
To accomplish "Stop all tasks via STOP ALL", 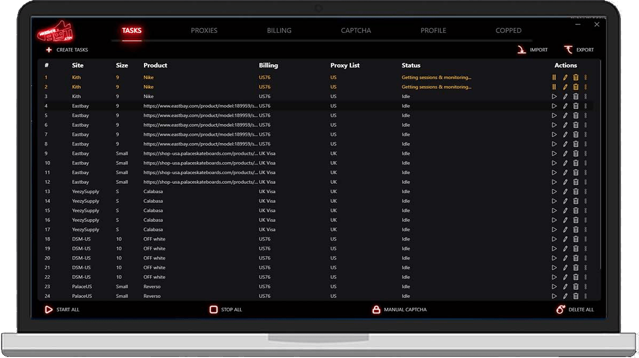I will tap(225, 309).
